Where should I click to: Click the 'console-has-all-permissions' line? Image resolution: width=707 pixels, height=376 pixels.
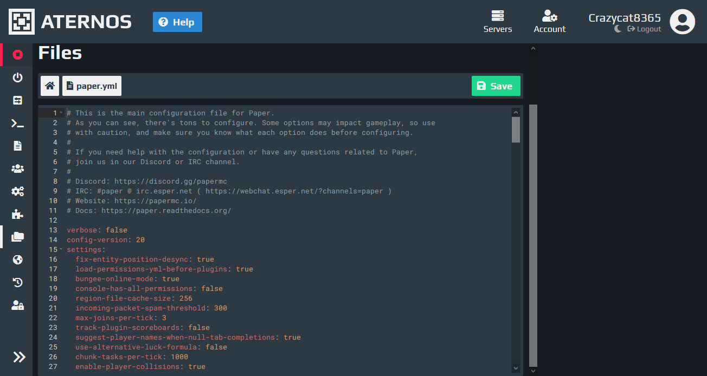click(x=149, y=288)
